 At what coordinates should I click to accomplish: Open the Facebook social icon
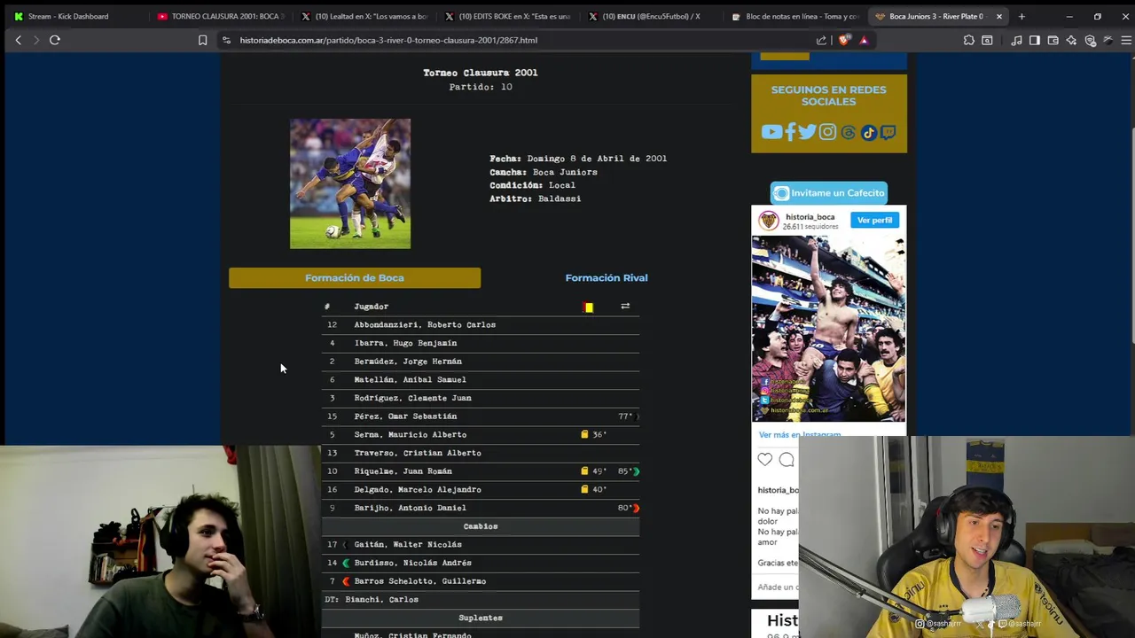[790, 132]
